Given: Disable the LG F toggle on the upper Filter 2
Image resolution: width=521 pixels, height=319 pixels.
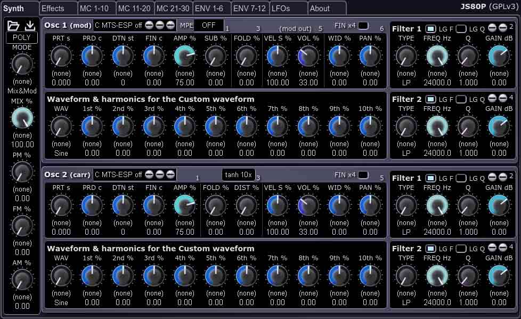Looking at the screenshot, I should click(432, 99).
